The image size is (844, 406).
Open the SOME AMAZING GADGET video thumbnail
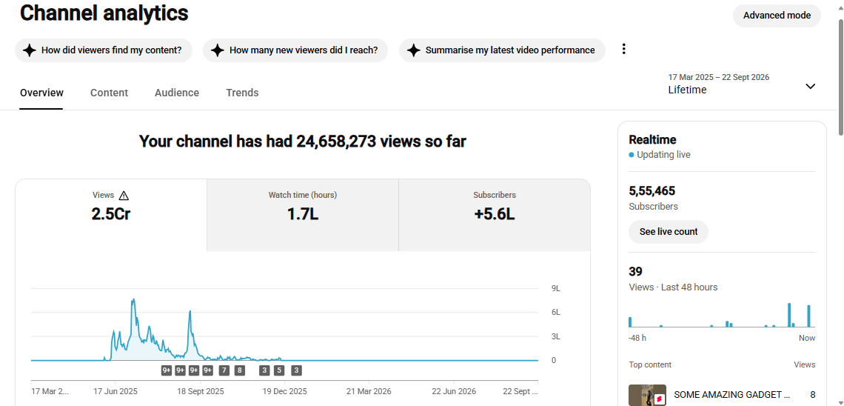[648, 395]
